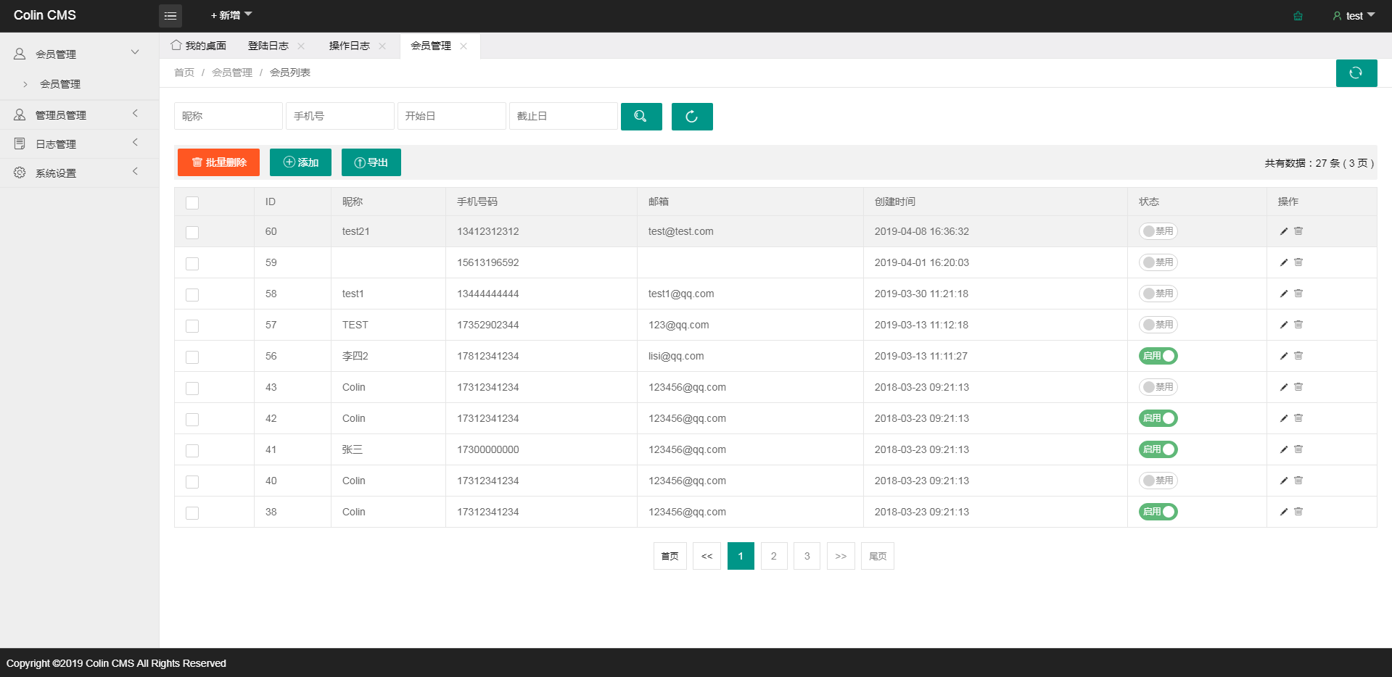The image size is (1392, 677).
Task: Click the teal refresh button beside the breadcrumb
Action: 1356,73
